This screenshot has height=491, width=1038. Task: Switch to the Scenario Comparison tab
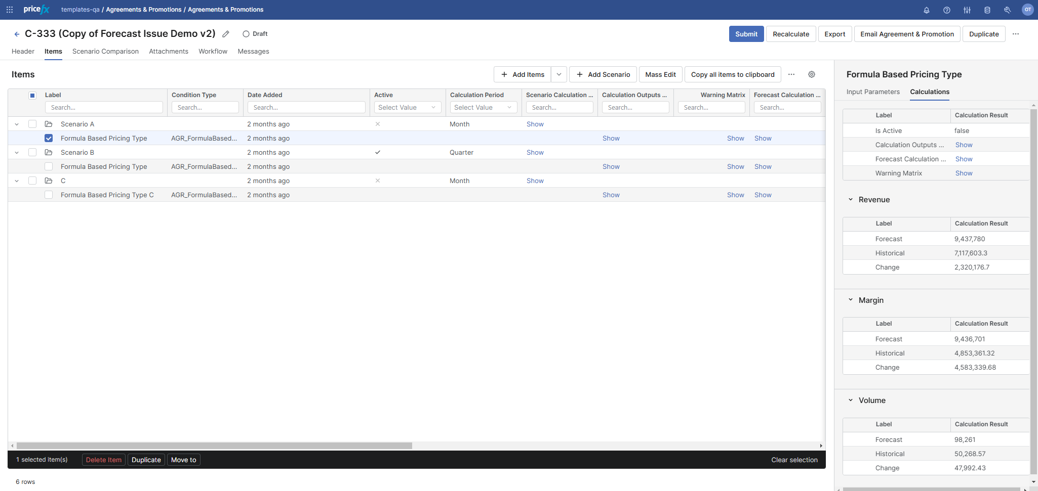(105, 52)
